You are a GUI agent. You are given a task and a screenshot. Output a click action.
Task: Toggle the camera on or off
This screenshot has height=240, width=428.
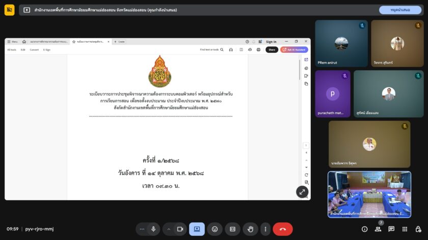(180, 229)
